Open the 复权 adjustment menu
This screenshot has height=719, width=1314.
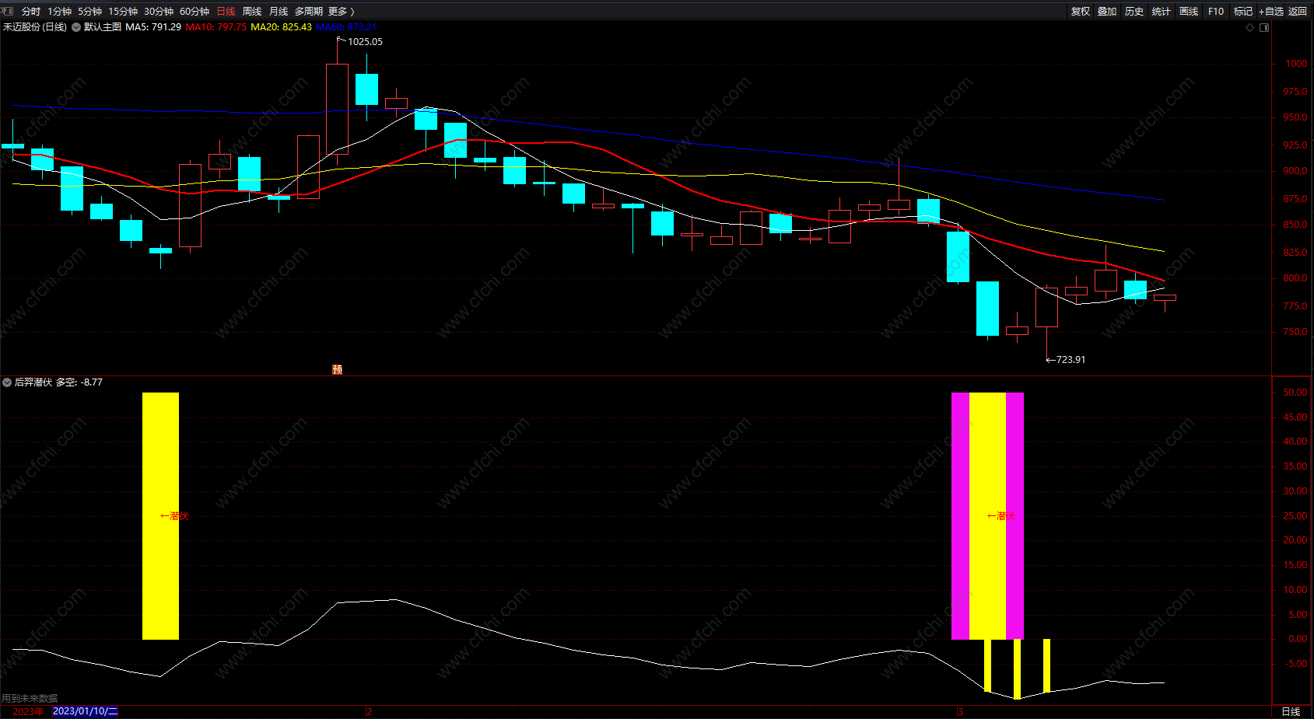tap(1081, 12)
